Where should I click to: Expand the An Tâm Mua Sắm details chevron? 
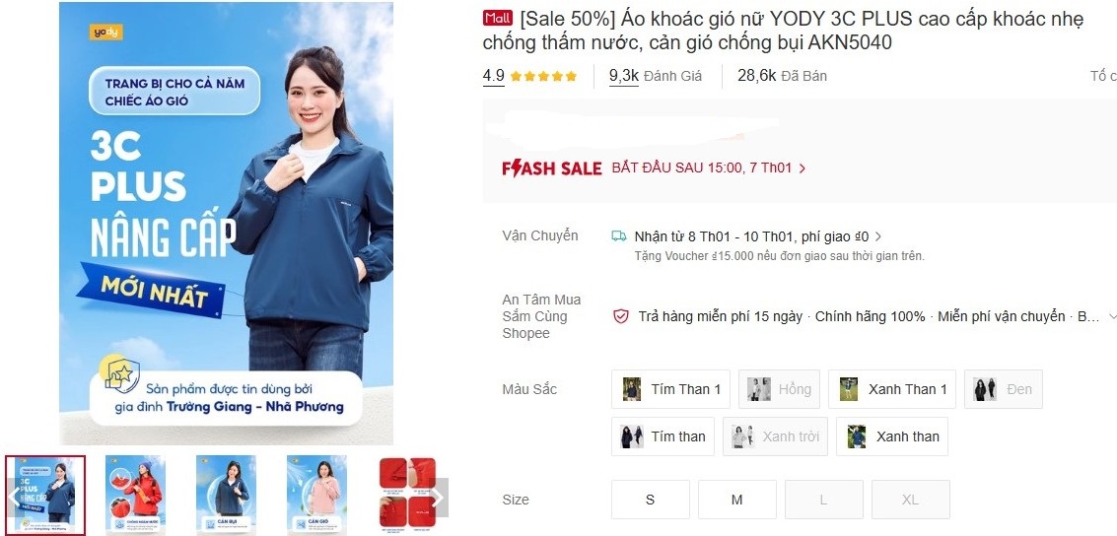point(1112,316)
